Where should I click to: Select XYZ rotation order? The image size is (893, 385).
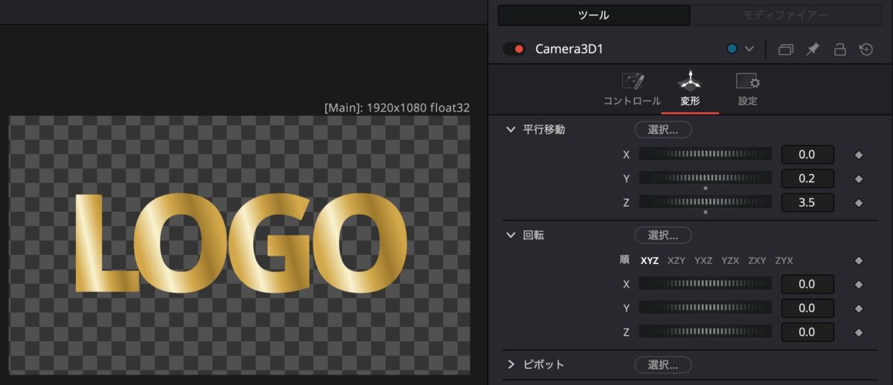click(x=650, y=261)
